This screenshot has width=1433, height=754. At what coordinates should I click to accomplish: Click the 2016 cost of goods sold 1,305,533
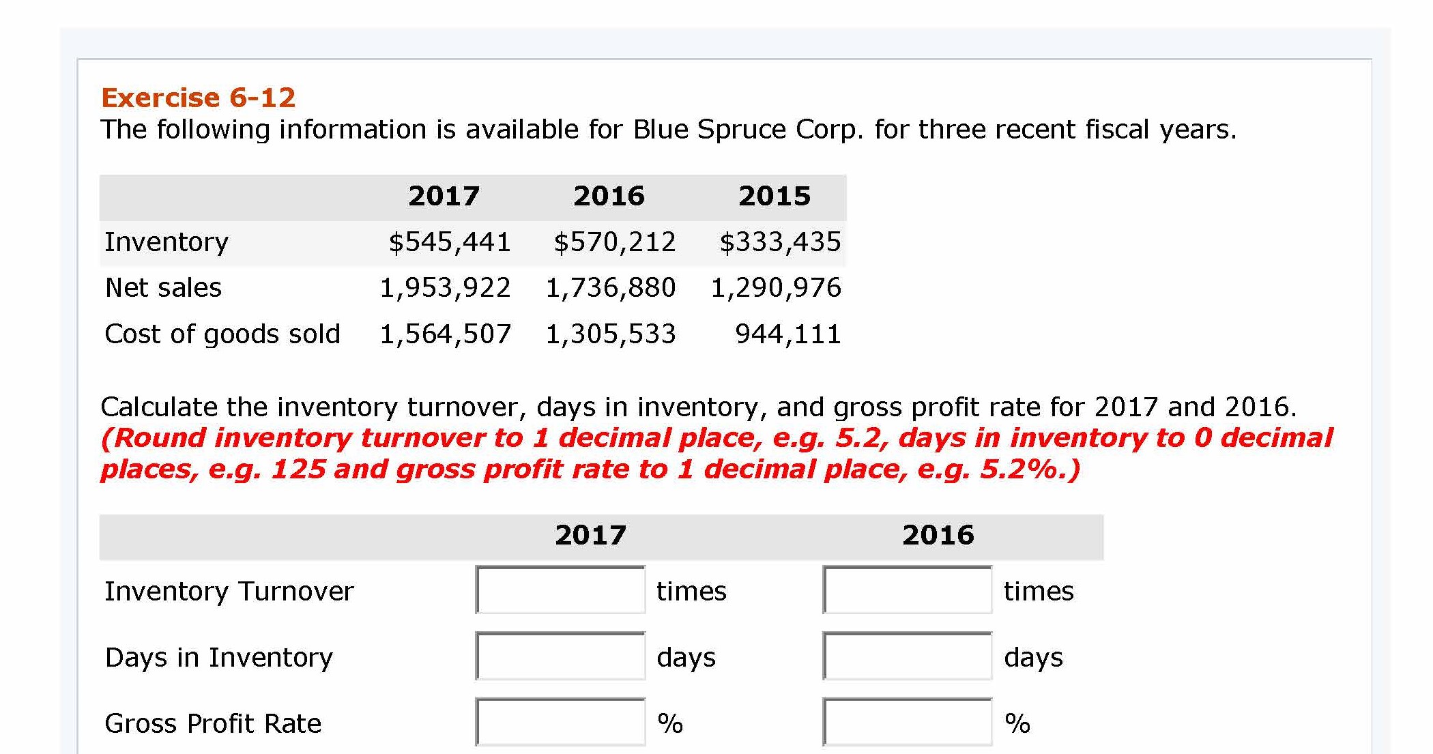coord(611,334)
